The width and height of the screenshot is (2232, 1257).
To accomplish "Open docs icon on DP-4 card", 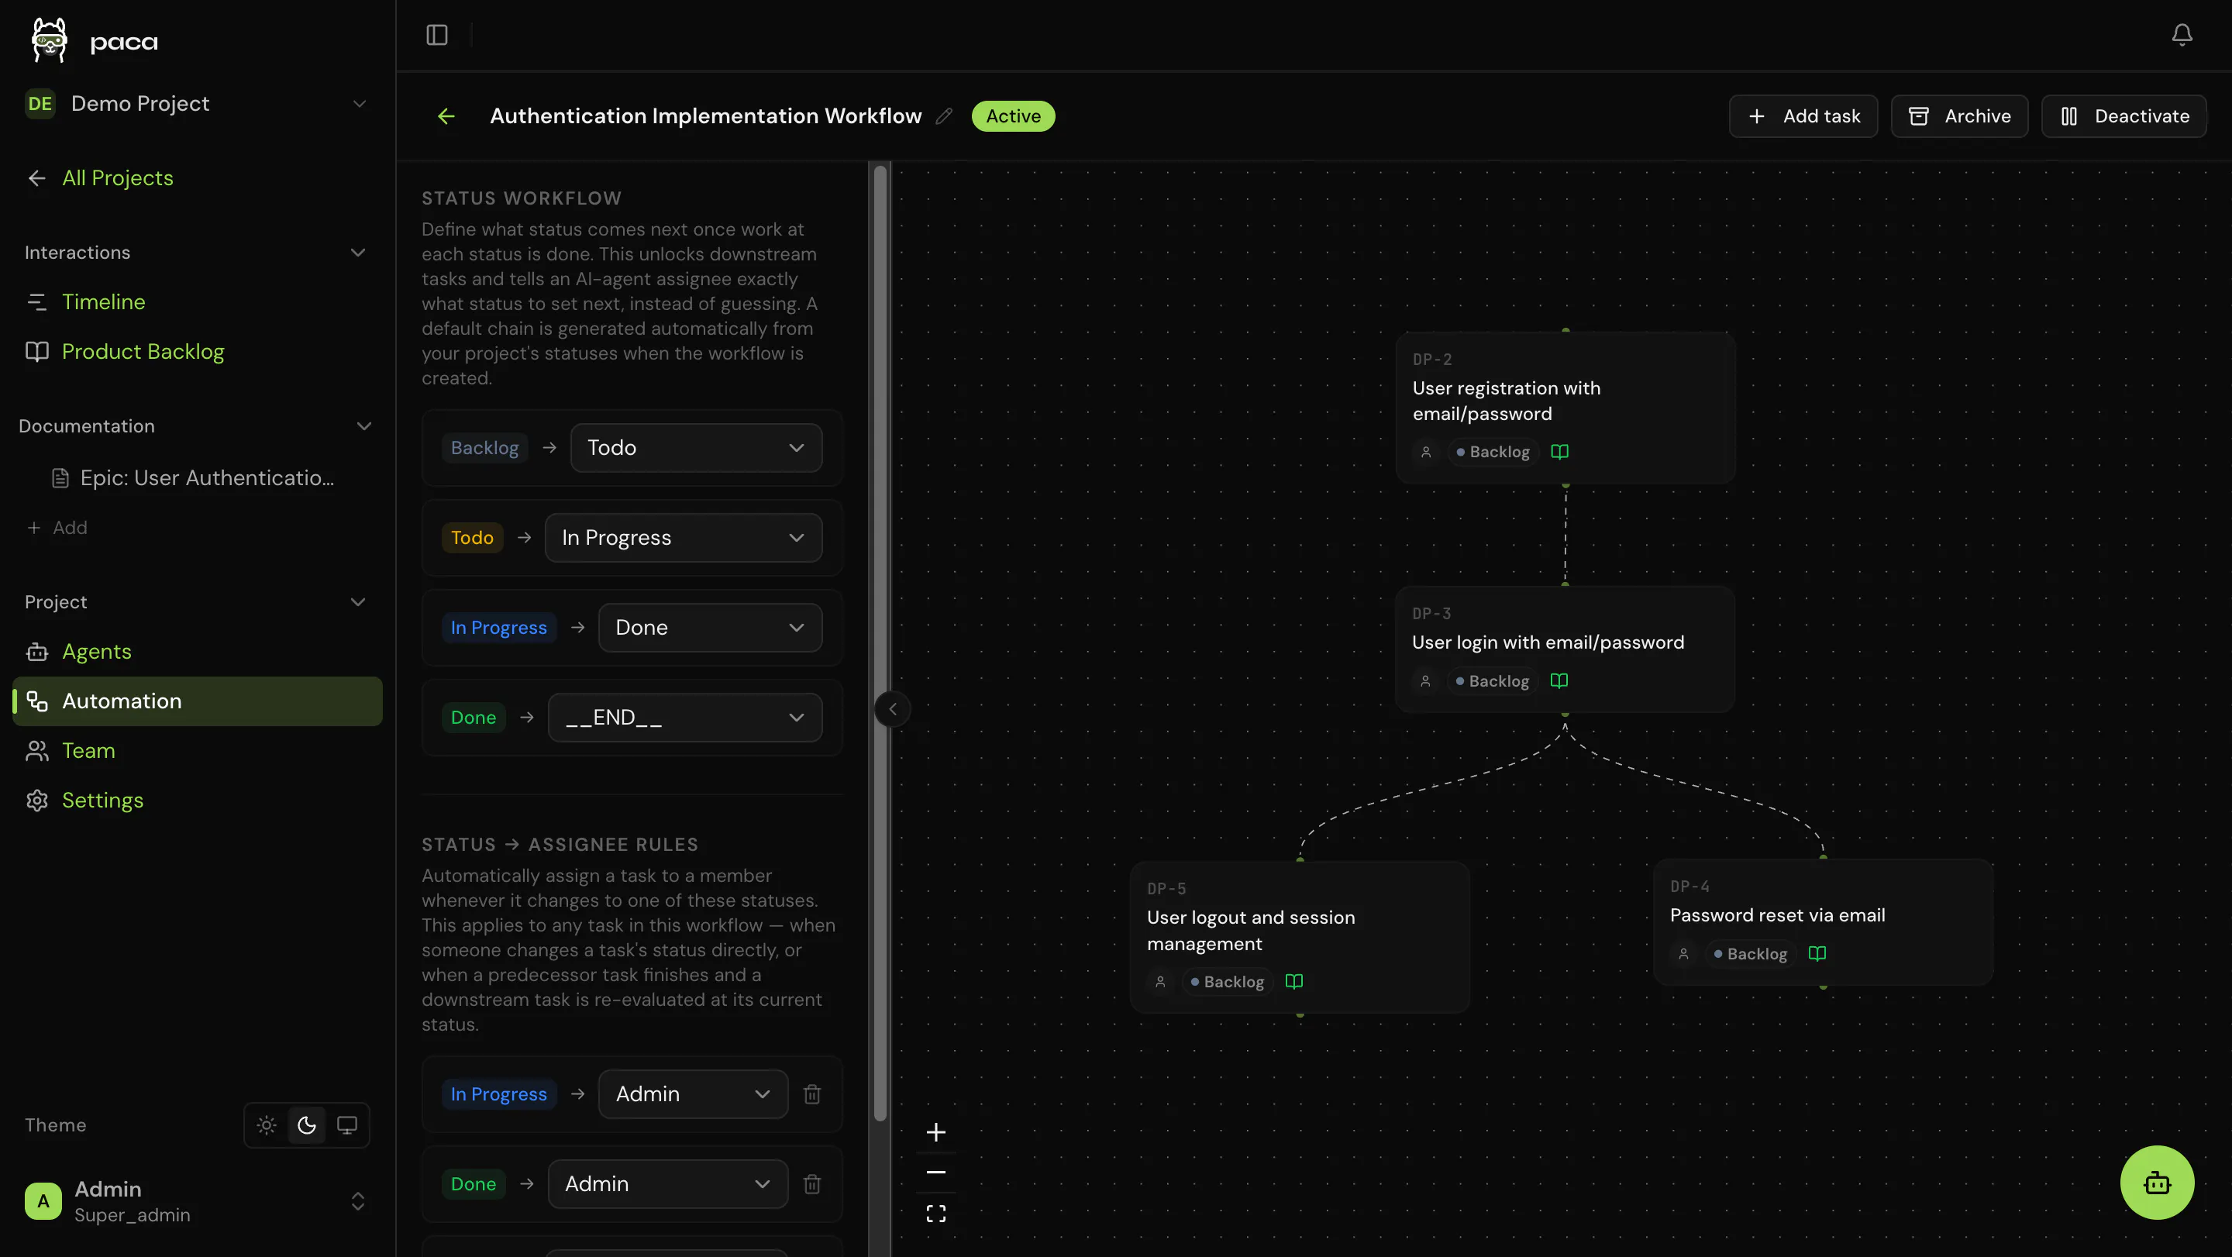I will 1817,954.
